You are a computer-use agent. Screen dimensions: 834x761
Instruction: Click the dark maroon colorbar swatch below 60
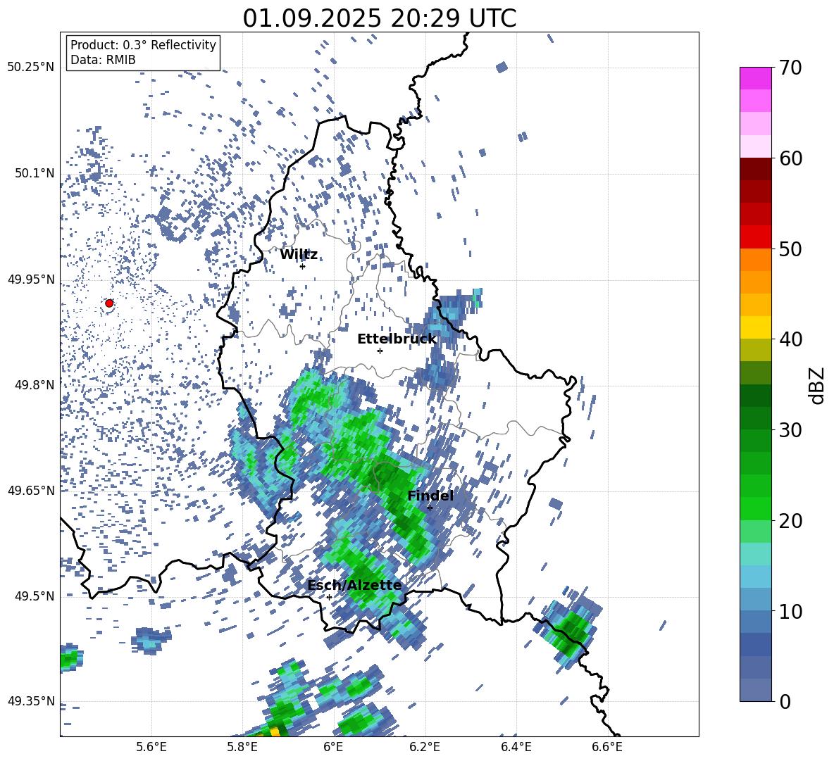(x=755, y=169)
